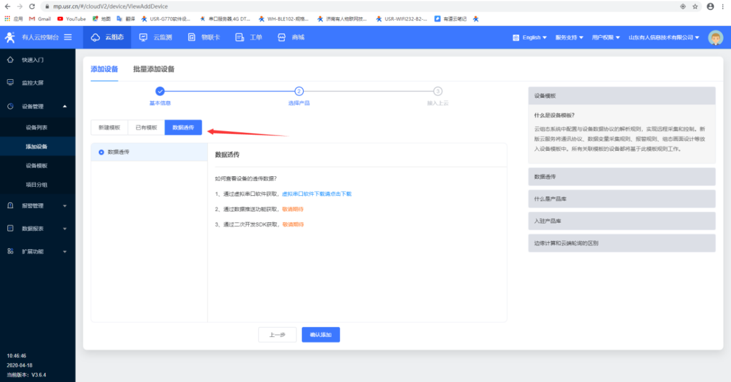731x382 pixels.
Task: Select the 已有模板 template tab
Action: (x=146, y=127)
